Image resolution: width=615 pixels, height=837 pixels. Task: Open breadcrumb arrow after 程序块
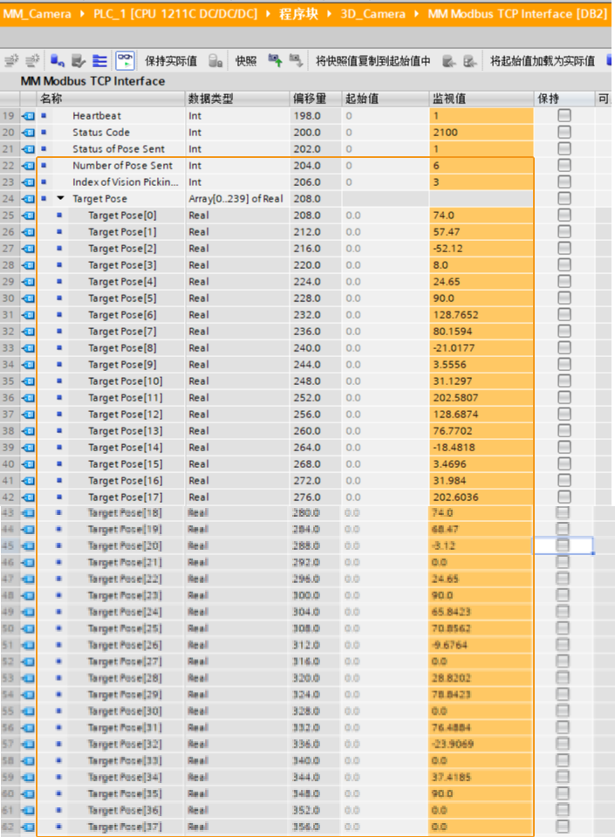(329, 14)
